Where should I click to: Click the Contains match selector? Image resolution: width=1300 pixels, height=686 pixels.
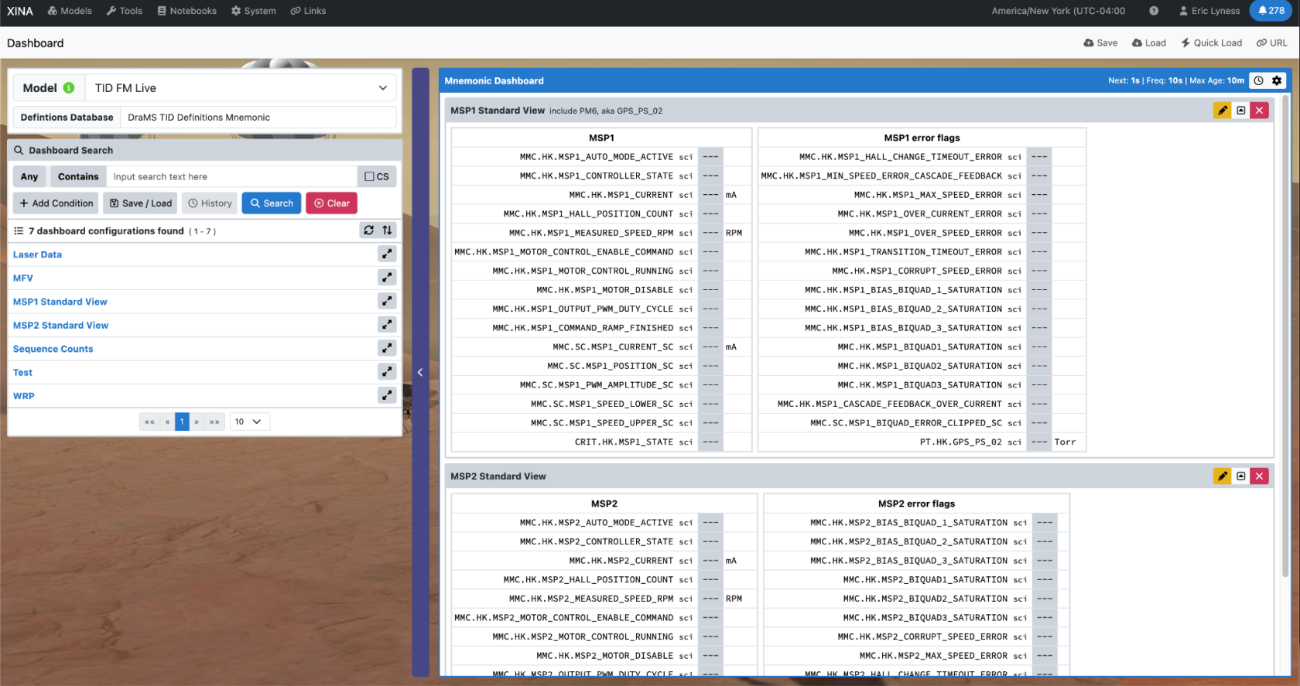[x=78, y=176]
